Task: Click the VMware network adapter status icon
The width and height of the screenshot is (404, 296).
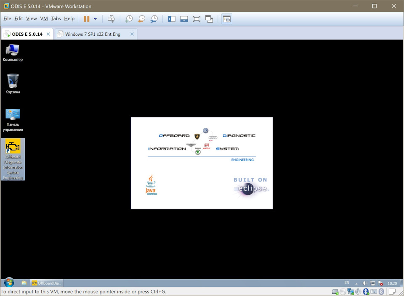Action: (x=351, y=292)
